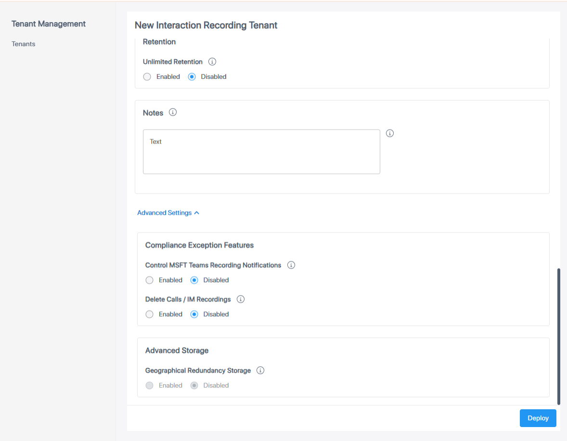
Task: Open Tenants in the sidebar
Action: point(24,44)
